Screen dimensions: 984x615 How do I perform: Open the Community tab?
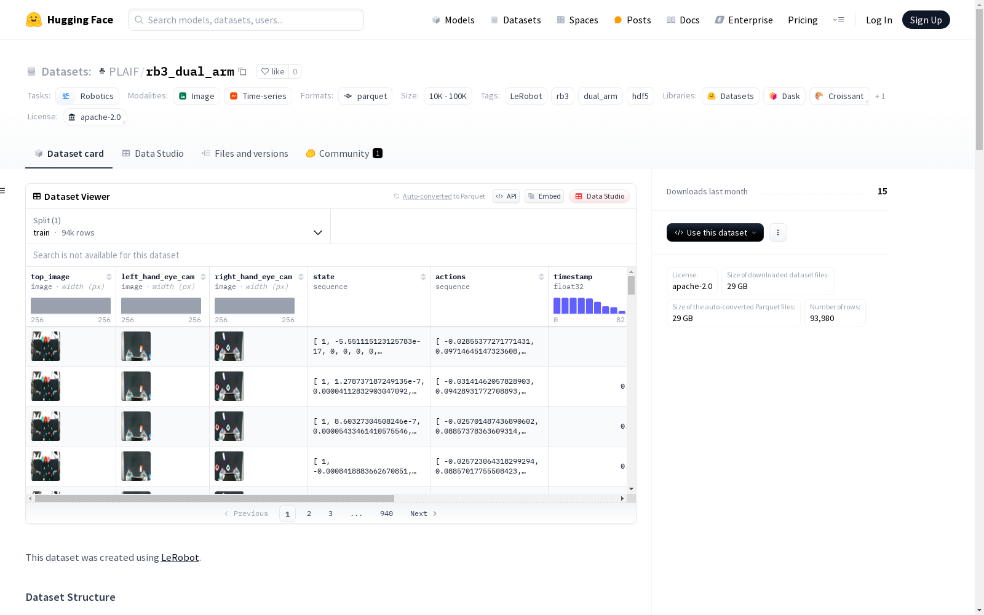pos(344,154)
